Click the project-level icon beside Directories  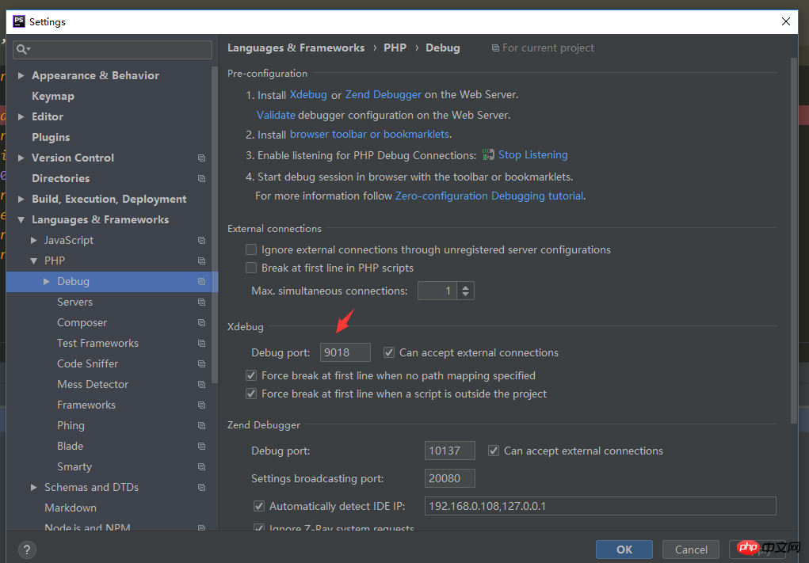tap(202, 178)
